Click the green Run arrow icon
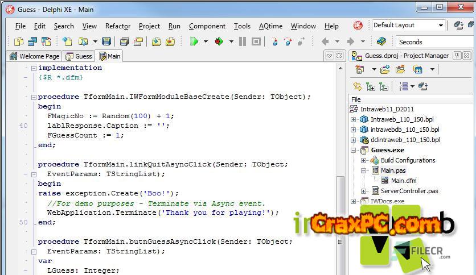The height and width of the screenshot is (275, 476). 194,41
